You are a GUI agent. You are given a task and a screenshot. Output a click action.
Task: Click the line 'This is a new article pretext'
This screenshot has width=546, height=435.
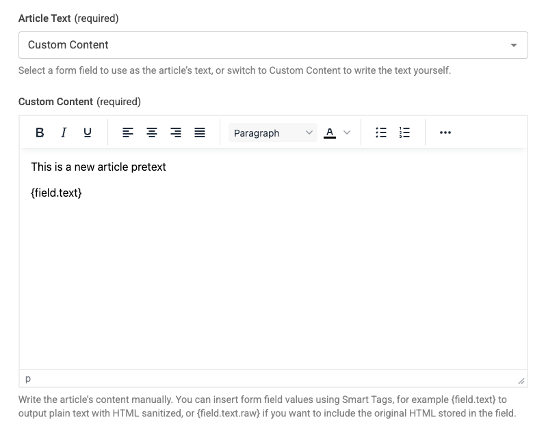pyautogui.click(x=99, y=167)
